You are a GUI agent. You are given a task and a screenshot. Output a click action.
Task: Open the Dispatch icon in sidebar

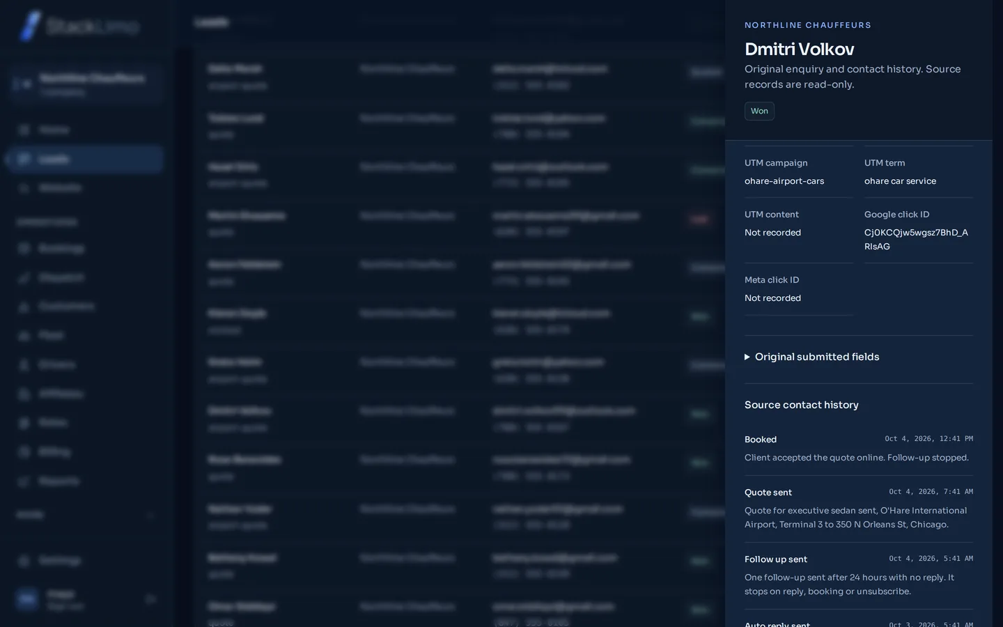(24, 278)
